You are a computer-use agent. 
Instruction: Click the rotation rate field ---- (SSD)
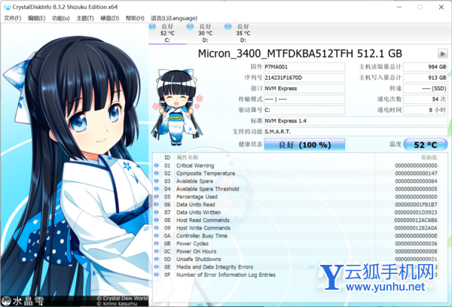tap(426, 89)
